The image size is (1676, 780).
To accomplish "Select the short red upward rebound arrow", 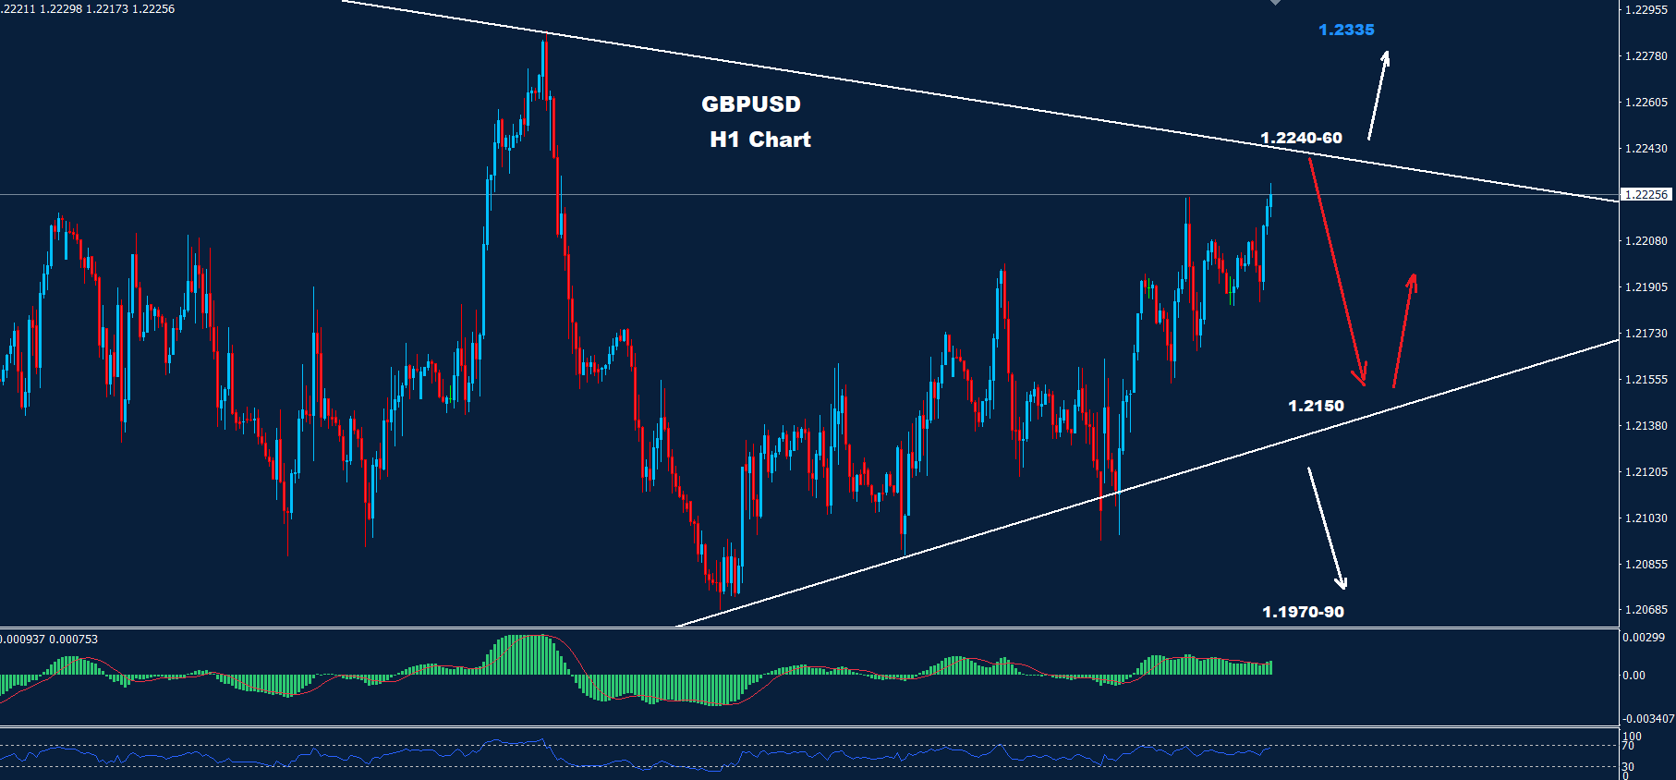I will (1403, 329).
